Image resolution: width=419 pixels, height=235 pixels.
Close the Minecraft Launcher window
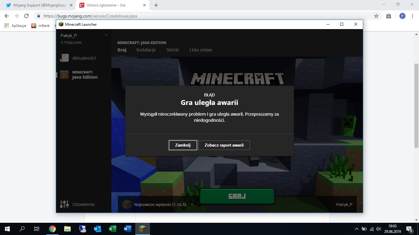(356, 24)
